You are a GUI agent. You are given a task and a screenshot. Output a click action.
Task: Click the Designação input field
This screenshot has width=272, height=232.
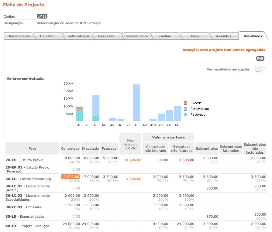click(x=19, y=23)
